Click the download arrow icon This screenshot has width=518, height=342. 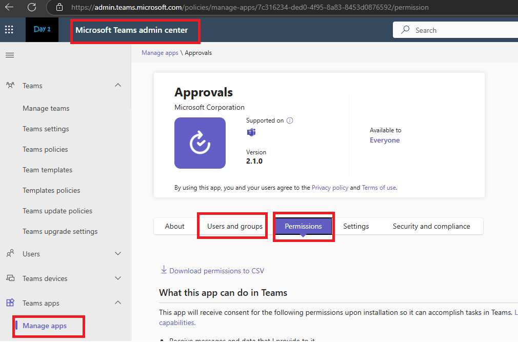coord(164,270)
